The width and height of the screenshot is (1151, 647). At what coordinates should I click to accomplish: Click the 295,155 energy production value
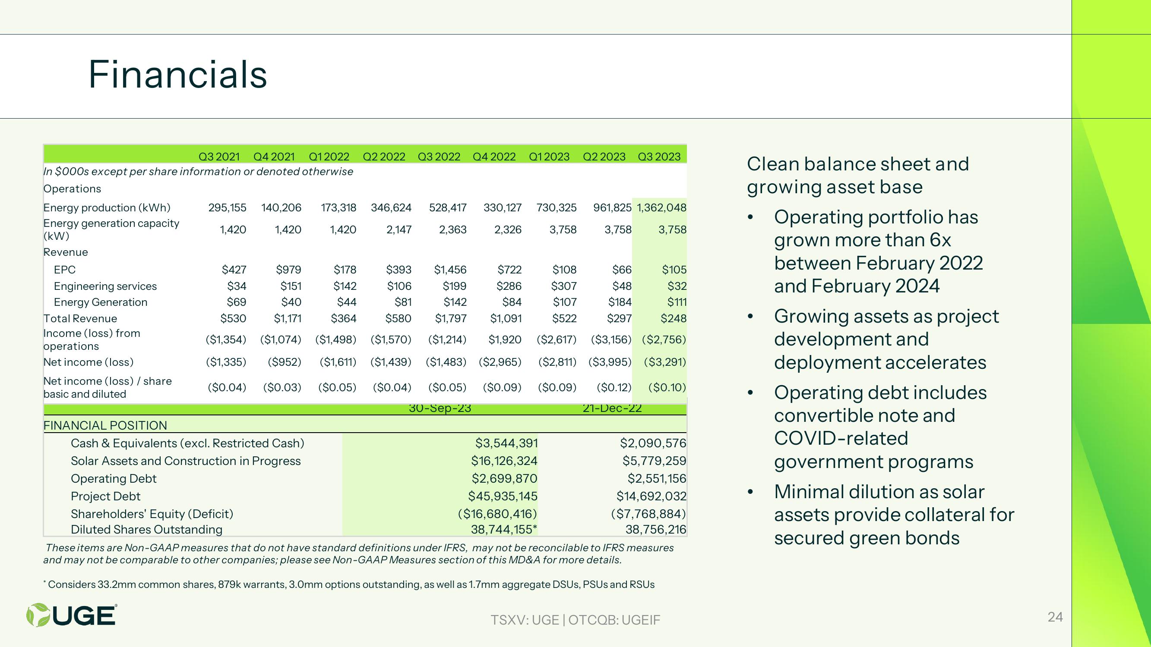[x=228, y=207]
